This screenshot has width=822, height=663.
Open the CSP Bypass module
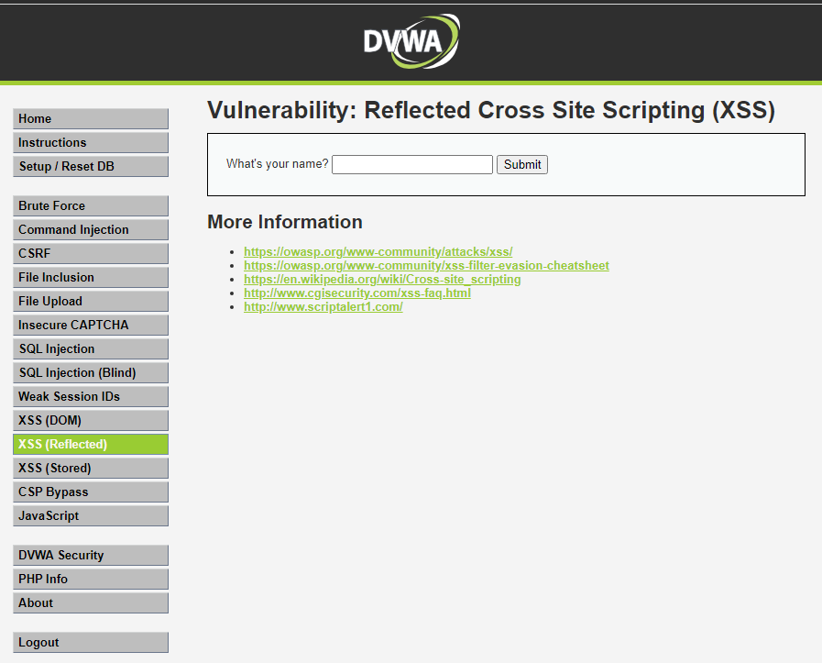tap(91, 492)
